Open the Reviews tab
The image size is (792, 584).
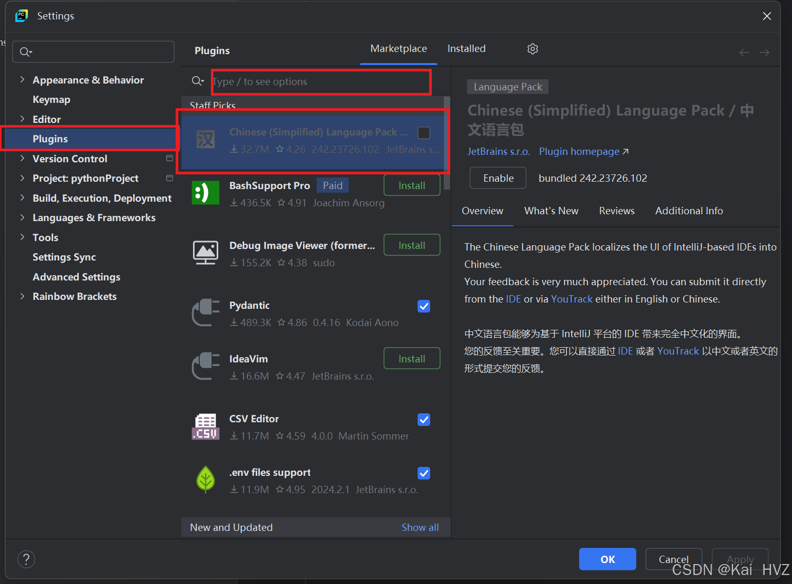(x=617, y=211)
